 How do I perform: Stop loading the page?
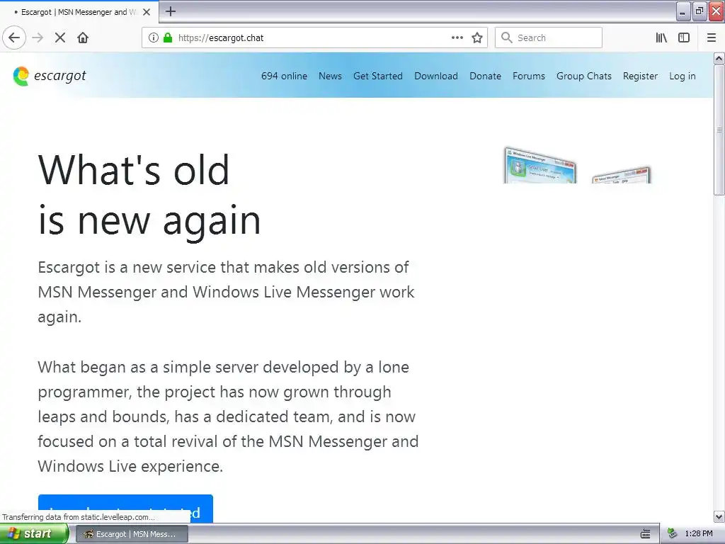(x=60, y=38)
